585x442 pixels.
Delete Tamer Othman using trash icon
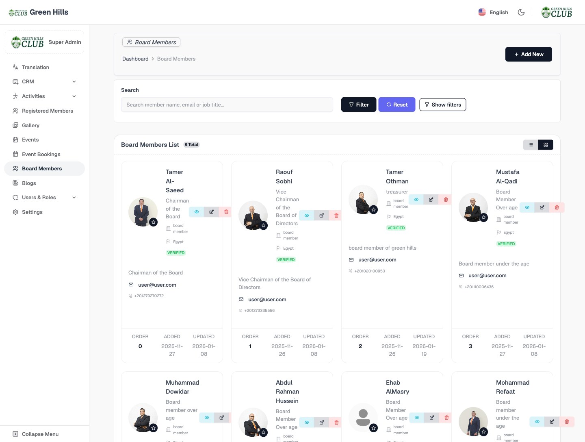[446, 200]
